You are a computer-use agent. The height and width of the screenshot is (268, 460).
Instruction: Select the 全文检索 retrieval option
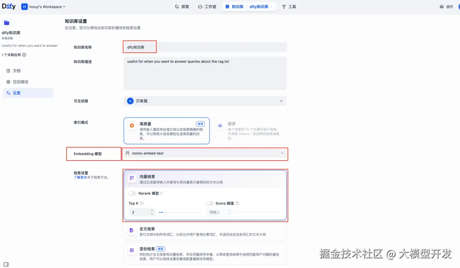(x=205, y=232)
